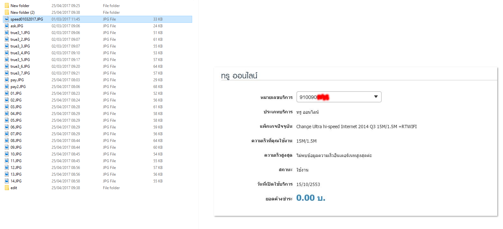
Task: Click the true3_3.JPG file icon
Action: (7, 46)
